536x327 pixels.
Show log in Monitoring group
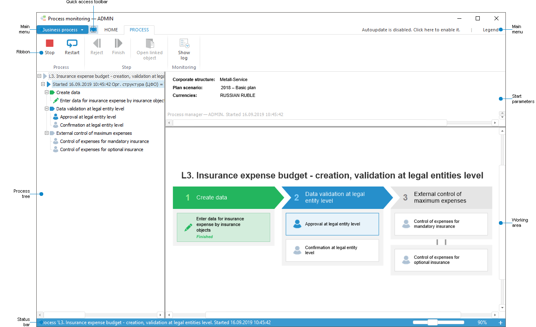[184, 49]
